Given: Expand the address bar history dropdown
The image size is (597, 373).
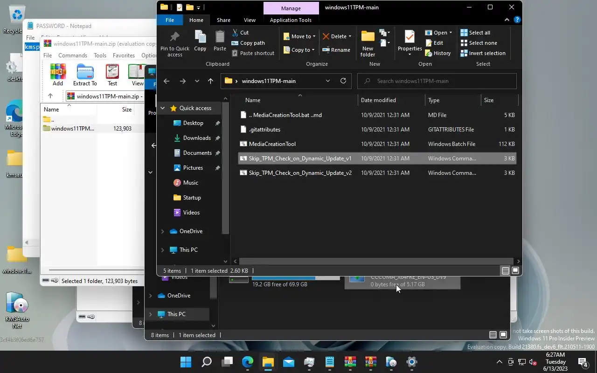Looking at the screenshot, I should (x=328, y=81).
